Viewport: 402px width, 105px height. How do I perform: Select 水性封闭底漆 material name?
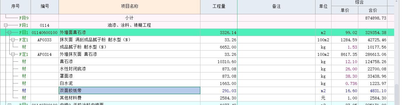130,69
